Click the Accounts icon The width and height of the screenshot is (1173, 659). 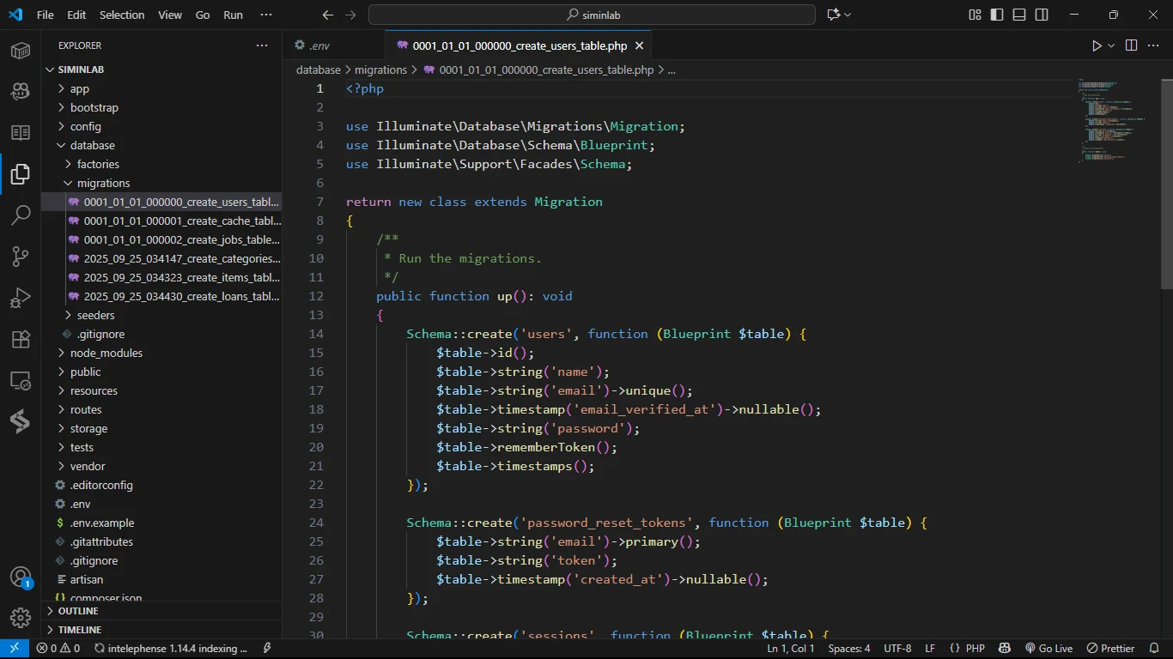pyautogui.click(x=21, y=577)
